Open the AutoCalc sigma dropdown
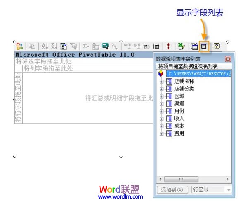The image size is (241, 201). click(86, 46)
